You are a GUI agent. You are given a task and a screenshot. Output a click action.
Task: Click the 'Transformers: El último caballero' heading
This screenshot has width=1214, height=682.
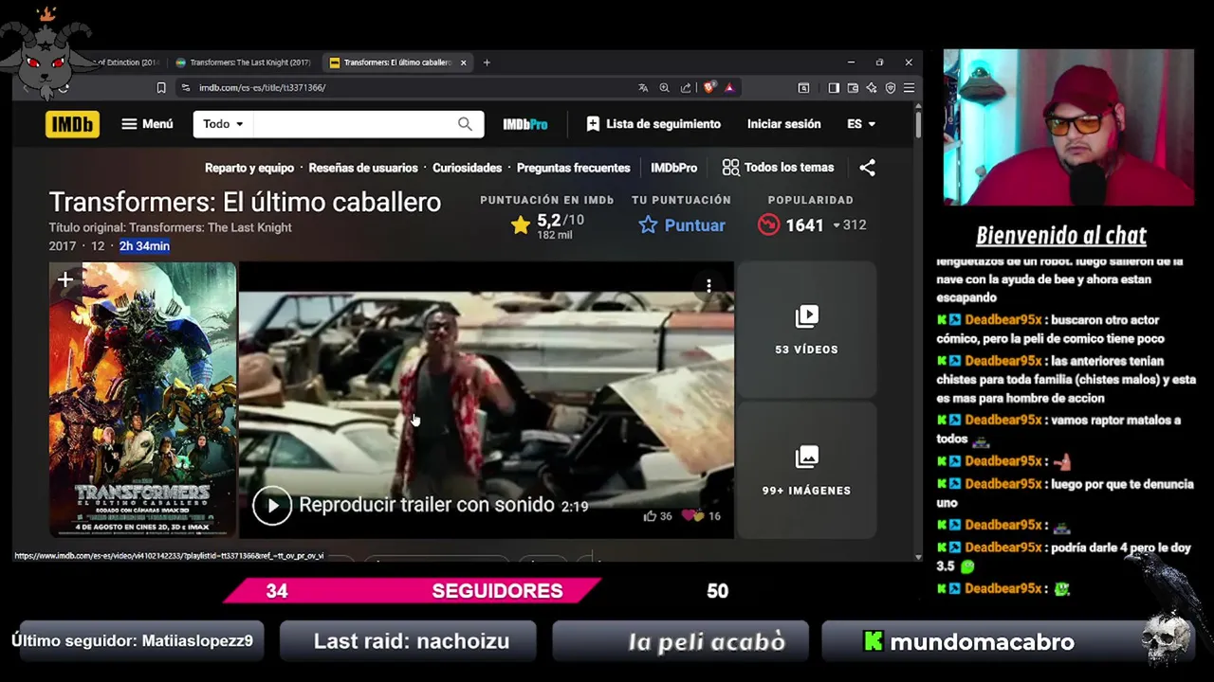tap(245, 202)
